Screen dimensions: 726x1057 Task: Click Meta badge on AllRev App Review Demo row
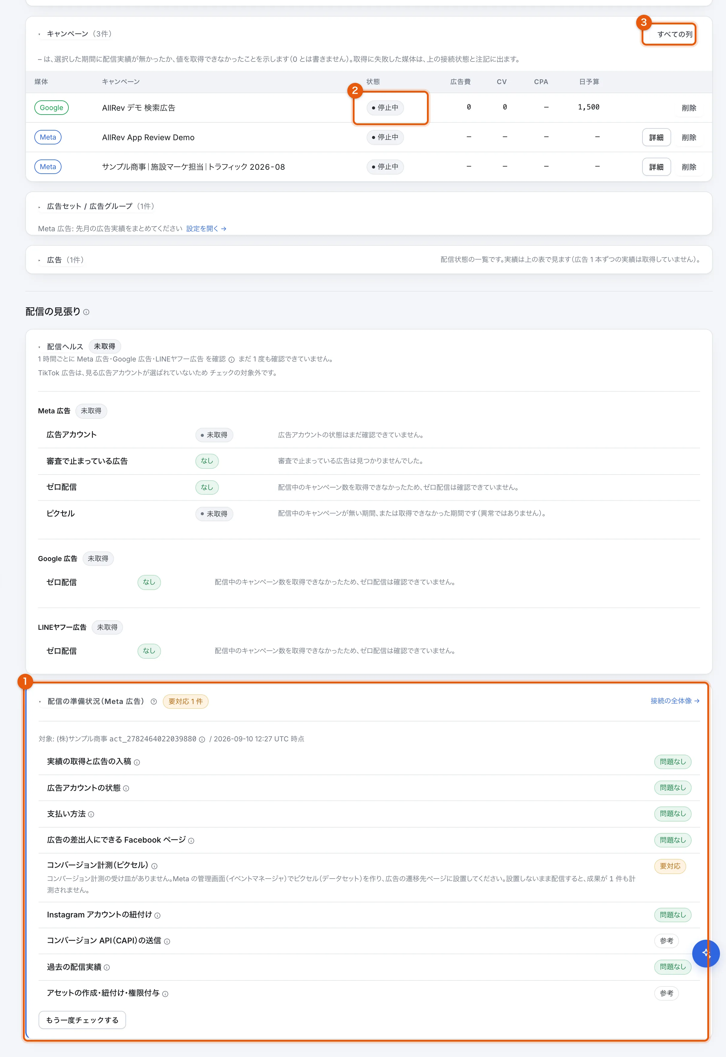pyautogui.click(x=48, y=137)
